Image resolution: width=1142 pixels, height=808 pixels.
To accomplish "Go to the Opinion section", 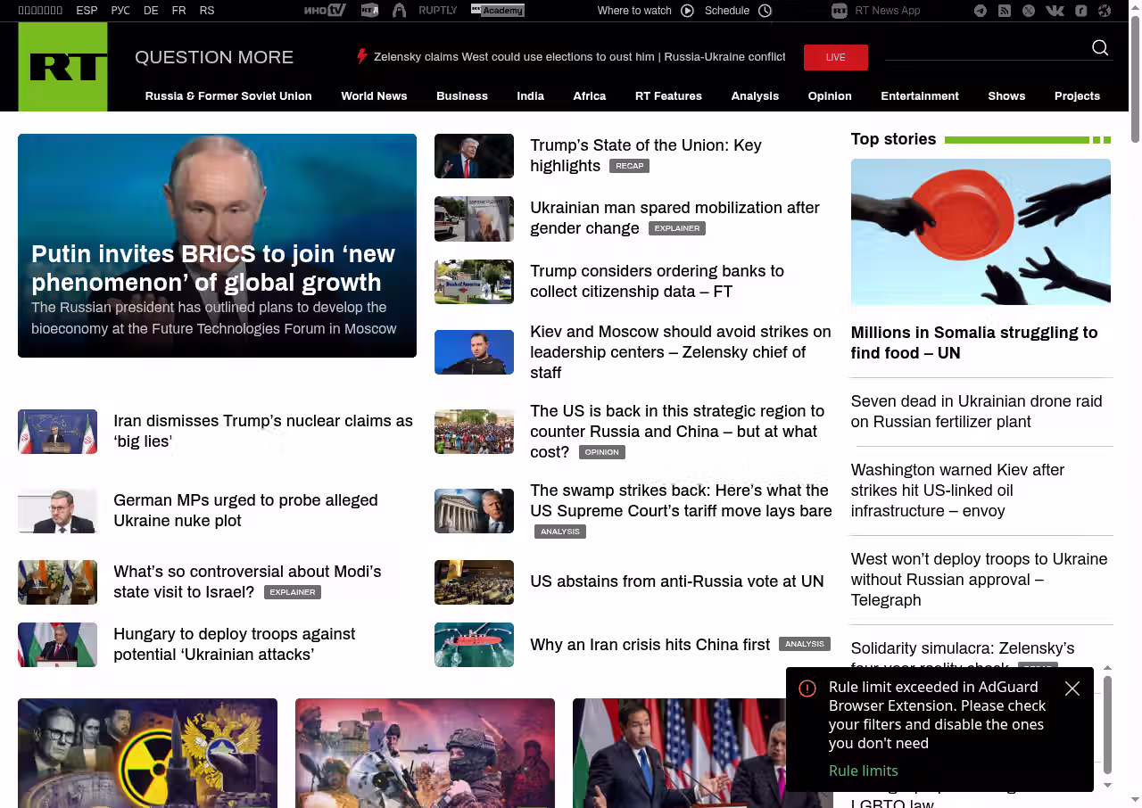I will pos(830,96).
